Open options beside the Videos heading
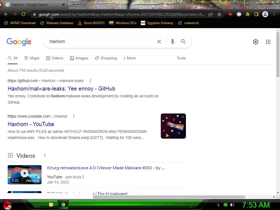 [45, 156]
